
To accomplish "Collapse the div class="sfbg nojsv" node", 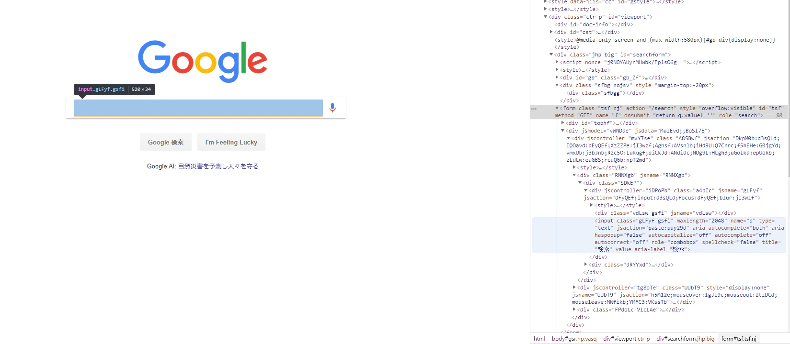I will coord(557,85).
